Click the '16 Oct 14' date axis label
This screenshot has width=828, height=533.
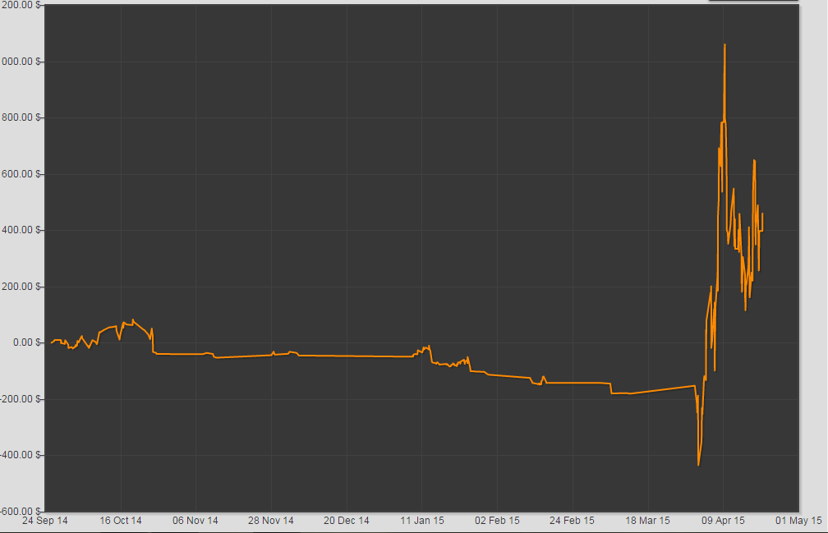tap(121, 521)
